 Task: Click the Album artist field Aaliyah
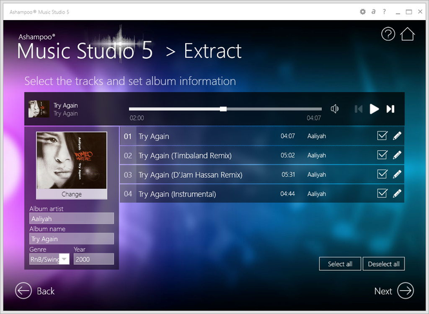pos(72,219)
